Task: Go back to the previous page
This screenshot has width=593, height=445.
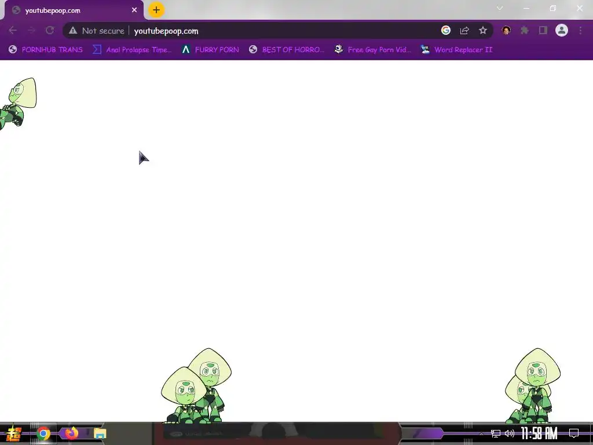Action: coord(13,30)
